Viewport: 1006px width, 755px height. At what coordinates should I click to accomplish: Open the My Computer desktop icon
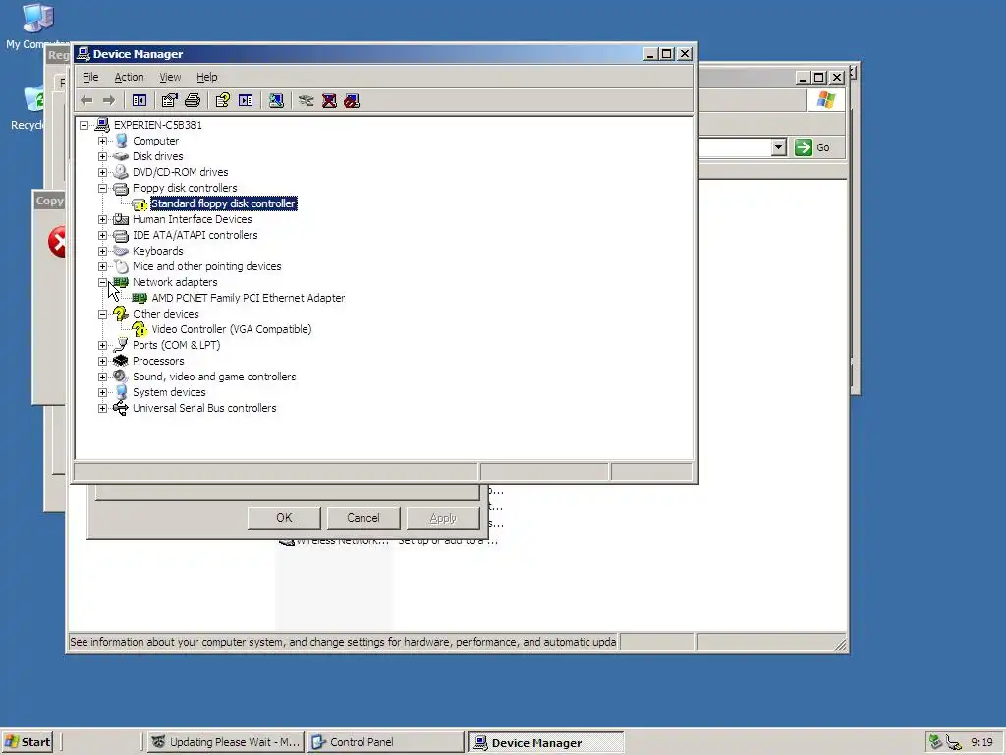tap(37, 19)
